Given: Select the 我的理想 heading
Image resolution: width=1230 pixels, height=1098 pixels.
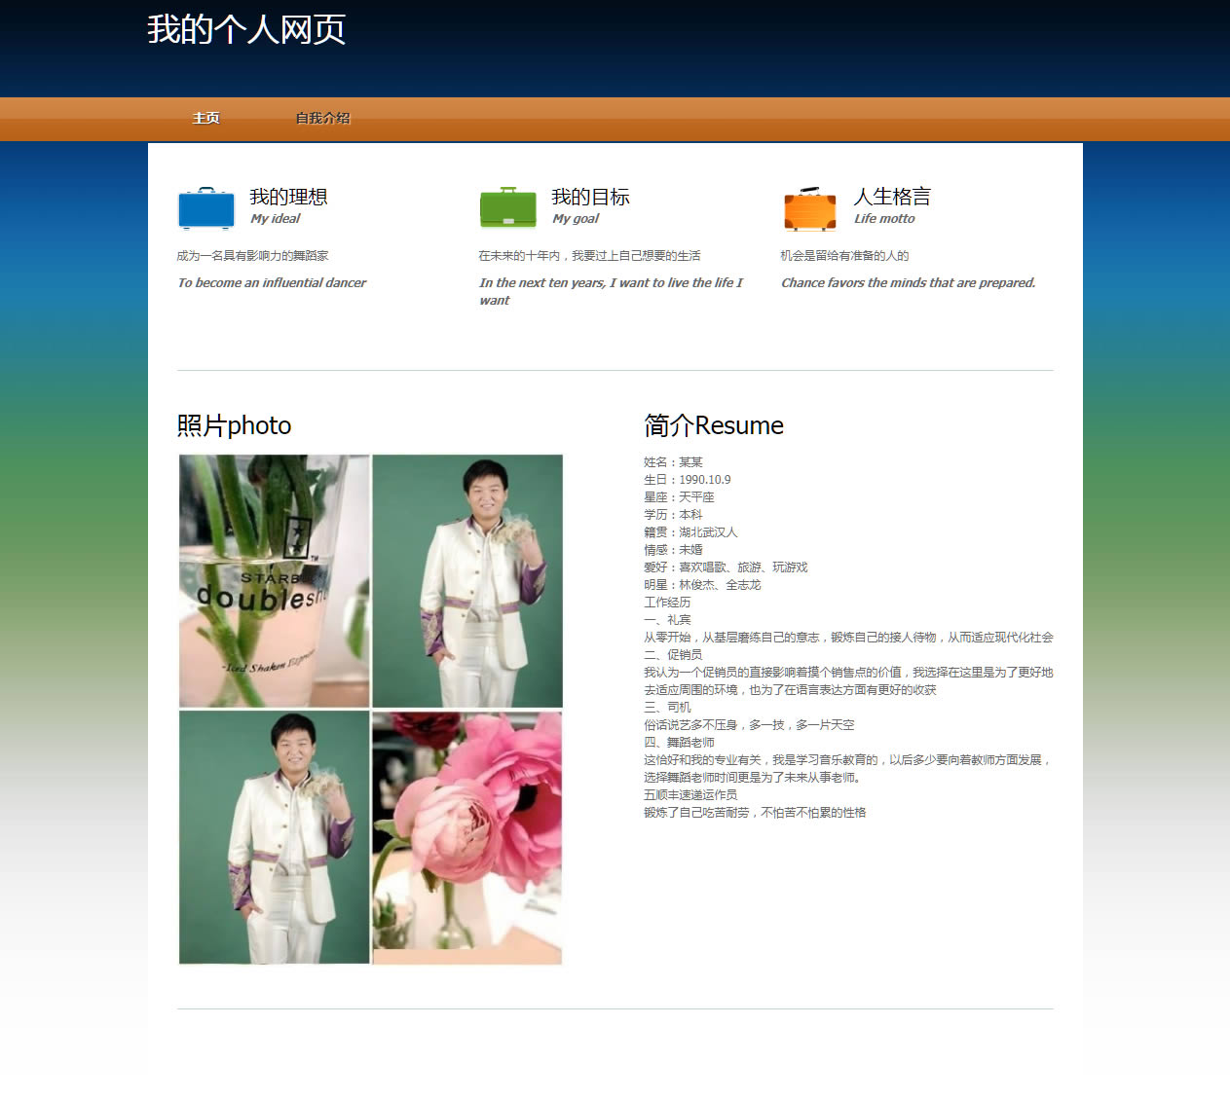Looking at the screenshot, I should tap(288, 197).
